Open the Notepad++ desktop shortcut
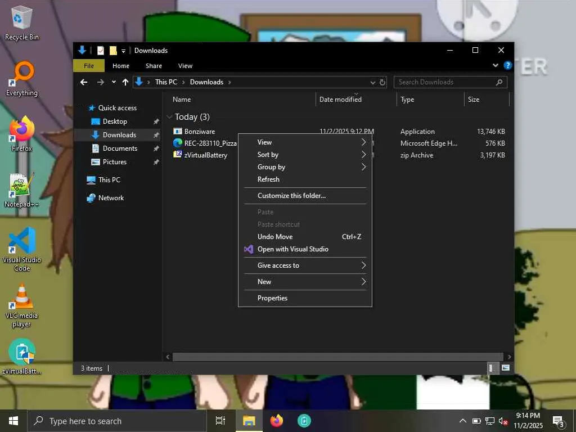 tap(22, 190)
